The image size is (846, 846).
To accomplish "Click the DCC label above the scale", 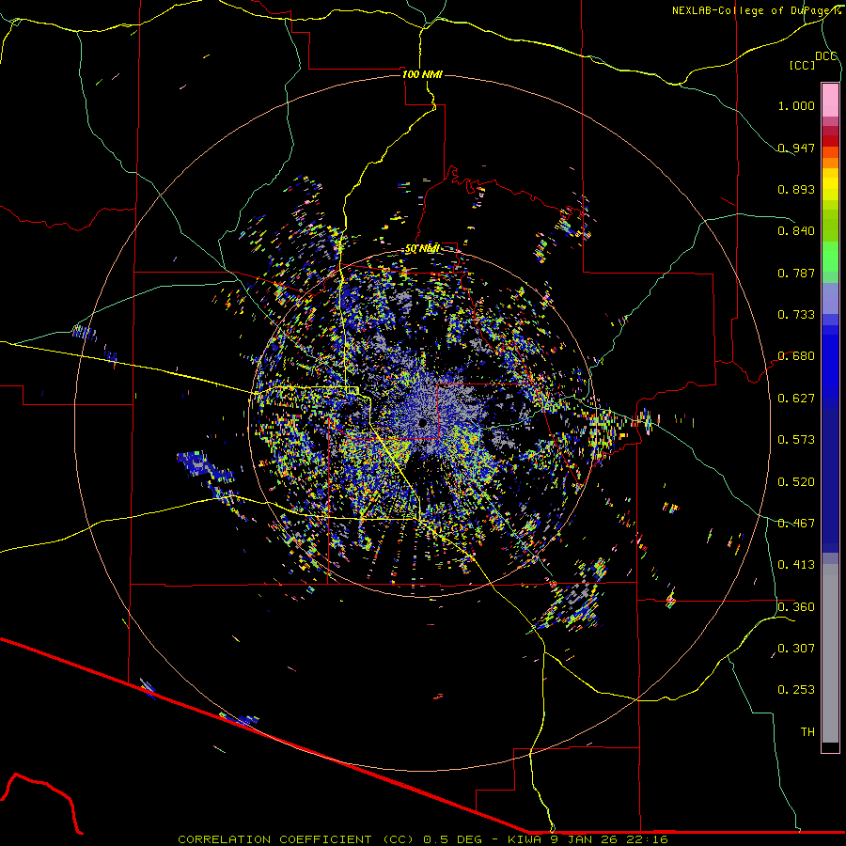I will 825,56.
